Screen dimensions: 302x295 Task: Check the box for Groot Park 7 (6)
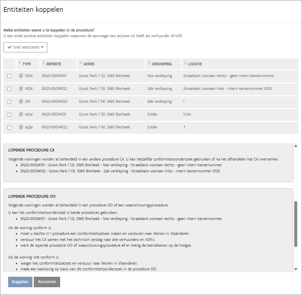(9, 127)
